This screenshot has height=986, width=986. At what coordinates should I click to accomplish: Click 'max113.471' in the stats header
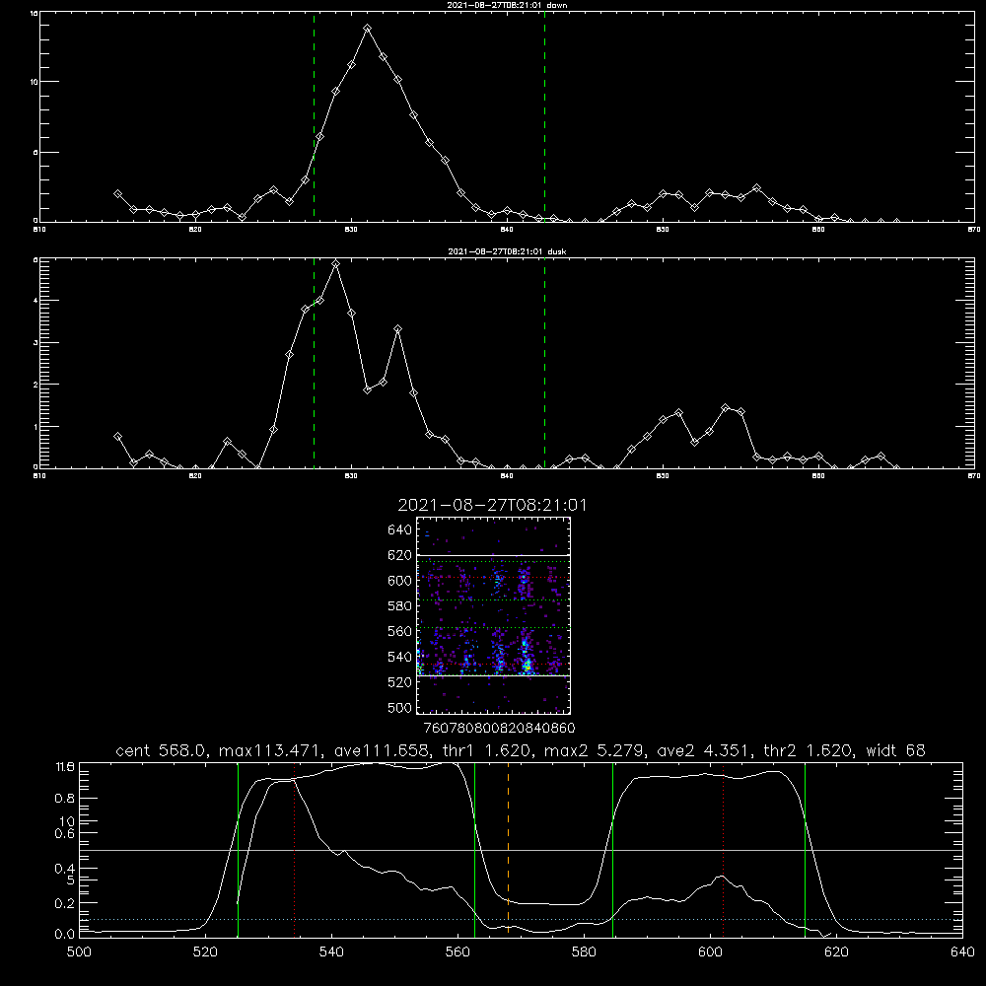coord(272,750)
